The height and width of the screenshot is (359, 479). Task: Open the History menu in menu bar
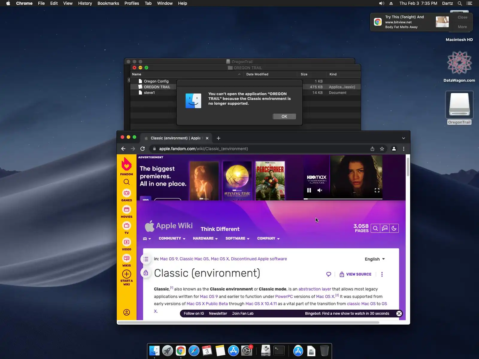[x=85, y=3]
